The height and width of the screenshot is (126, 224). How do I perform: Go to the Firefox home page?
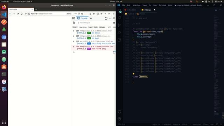point(22,14)
